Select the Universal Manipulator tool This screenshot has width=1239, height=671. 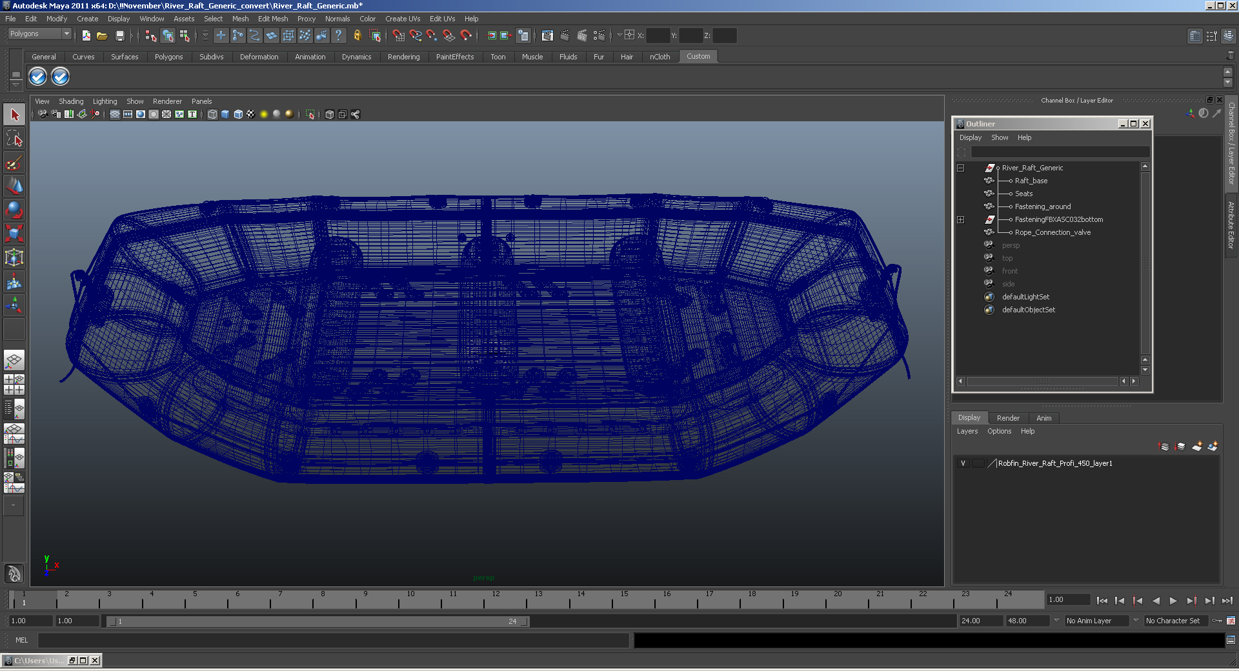coord(14,258)
